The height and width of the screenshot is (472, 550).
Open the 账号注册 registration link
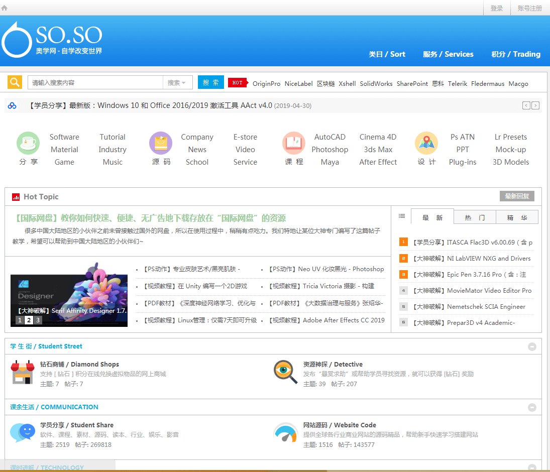pos(529,8)
